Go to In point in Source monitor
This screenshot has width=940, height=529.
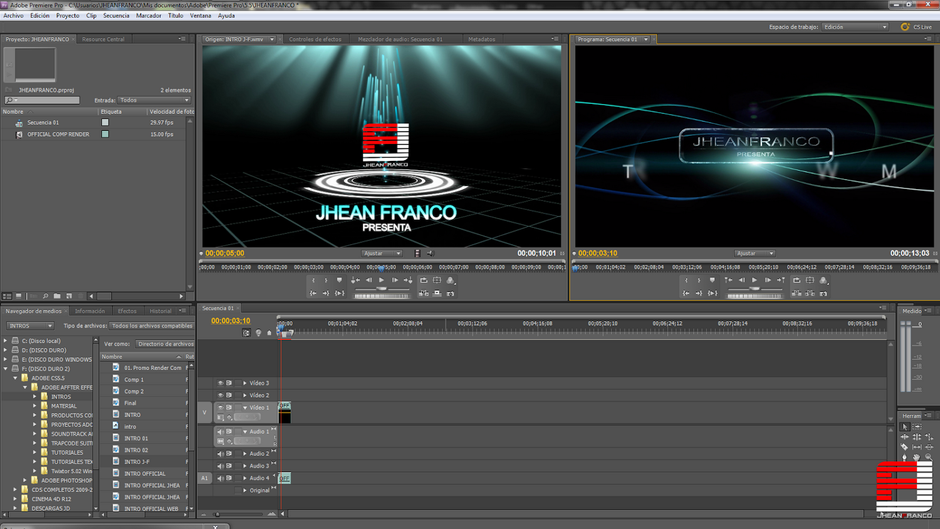313,293
